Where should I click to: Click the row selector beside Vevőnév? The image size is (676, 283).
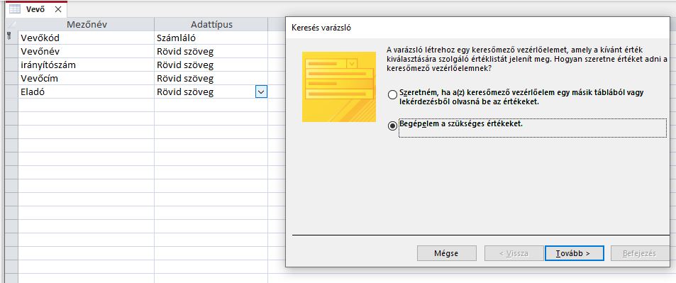point(11,51)
